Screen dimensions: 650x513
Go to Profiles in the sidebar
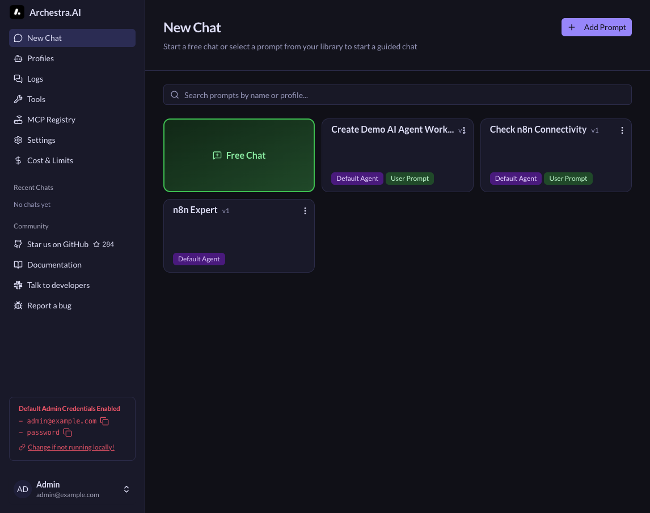(40, 58)
